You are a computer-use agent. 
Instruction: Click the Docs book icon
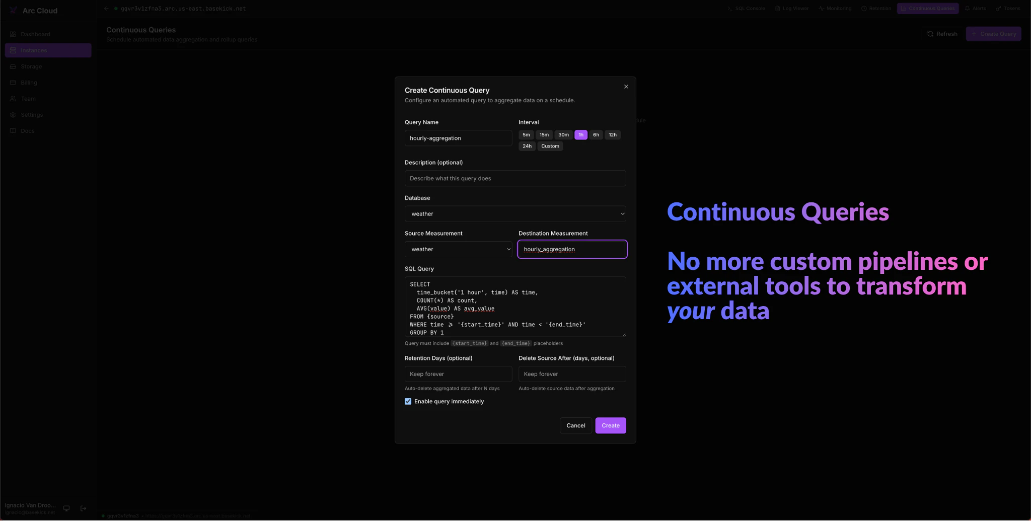(13, 131)
